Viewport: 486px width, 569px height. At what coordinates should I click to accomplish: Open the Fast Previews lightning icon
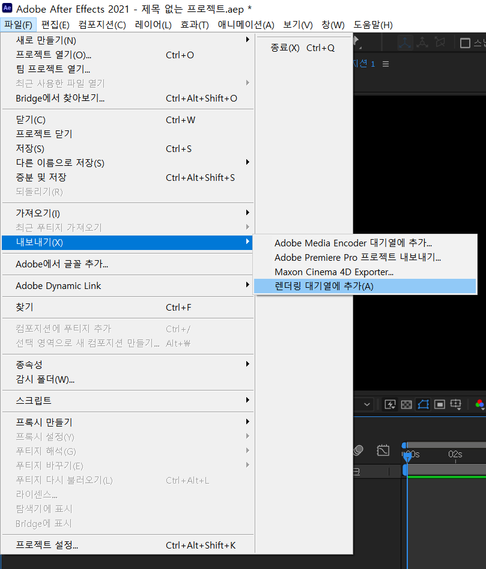pyautogui.click(x=390, y=404)
